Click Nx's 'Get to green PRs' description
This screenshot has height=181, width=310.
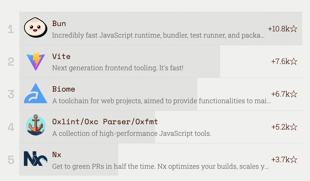160,166
